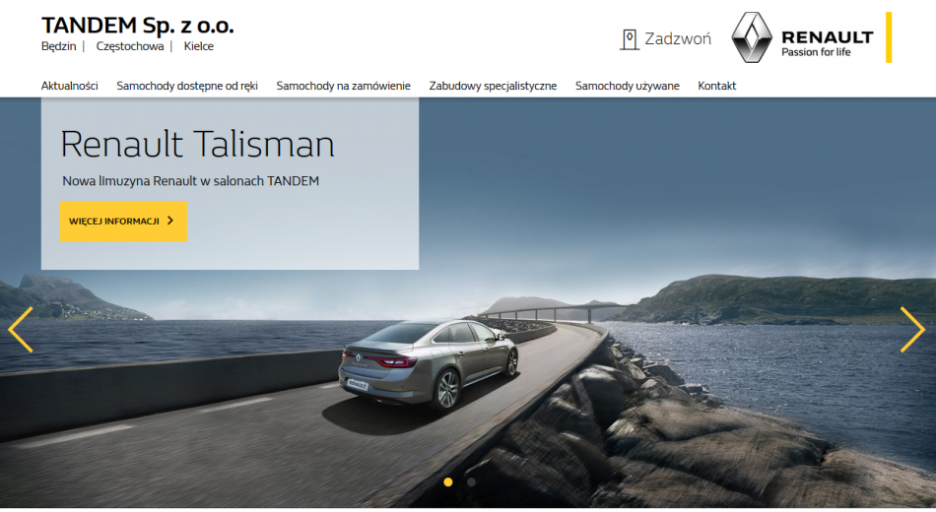
Task: Open the Aktualności menu item
Action: [x=69, y=86]
